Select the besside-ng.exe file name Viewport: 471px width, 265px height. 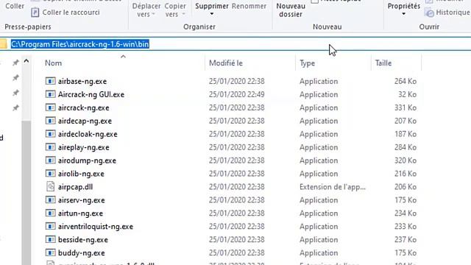point(83,240)
